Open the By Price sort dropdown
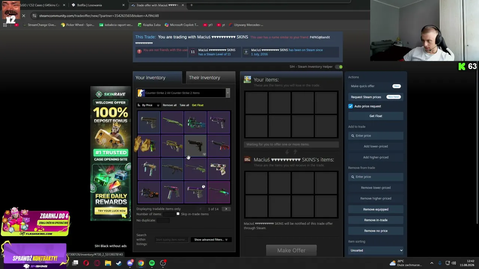The width and height of the screenshot is (479, 269). 149,105
